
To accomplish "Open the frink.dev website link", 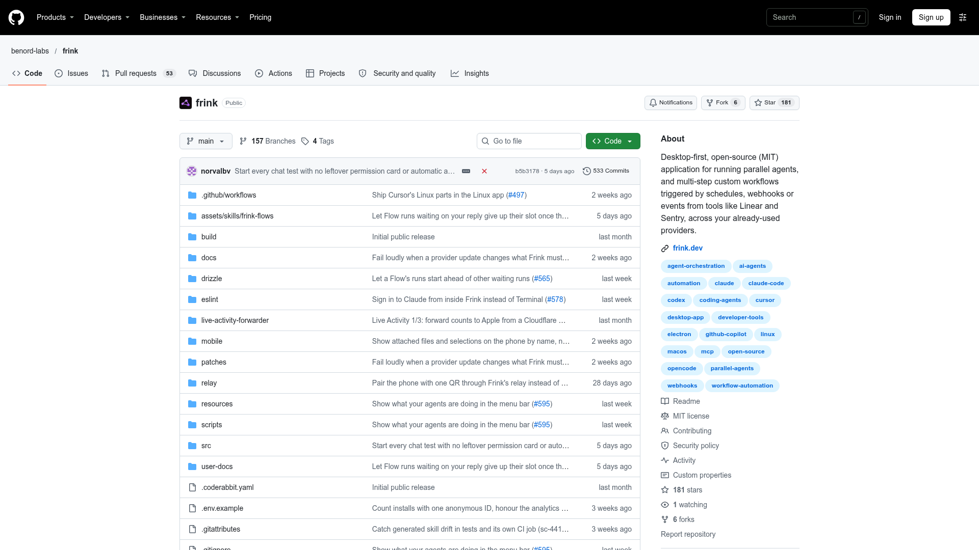I will 687,248.
